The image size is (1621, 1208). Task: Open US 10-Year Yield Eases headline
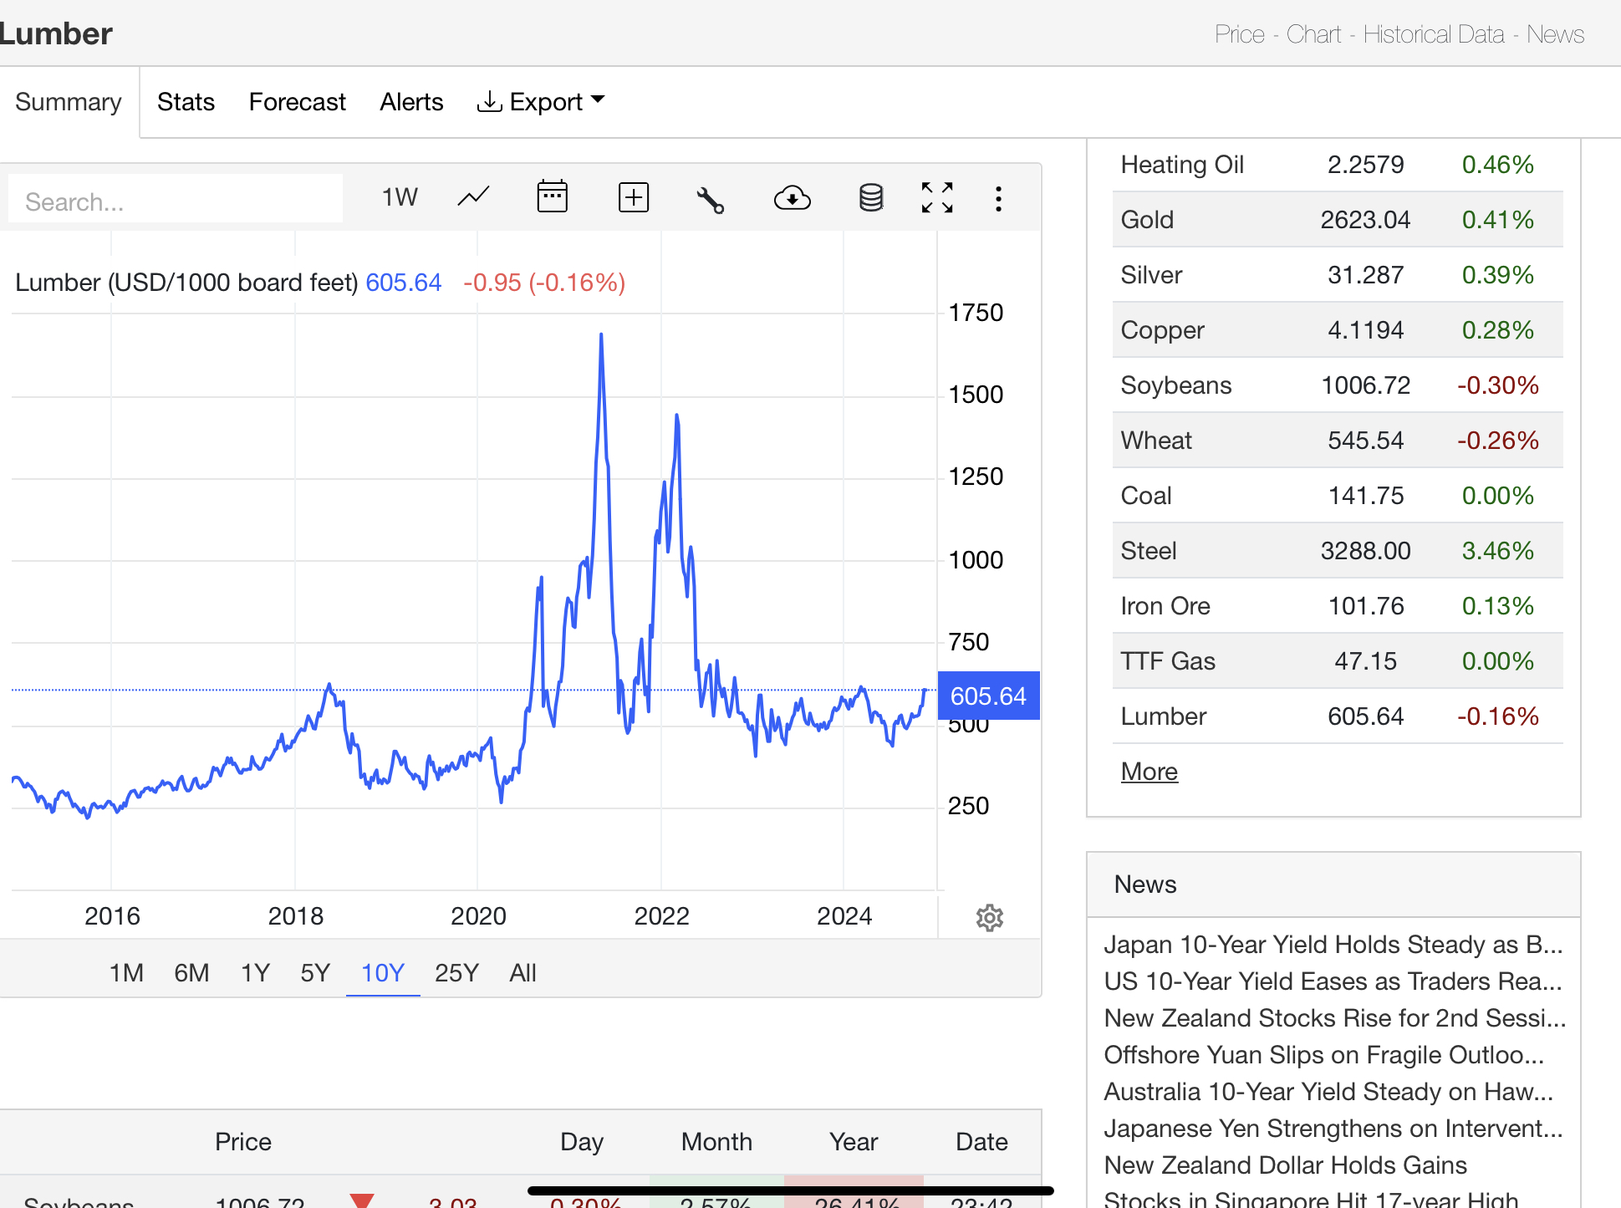pyautogui.click(x=1333, y=981)
